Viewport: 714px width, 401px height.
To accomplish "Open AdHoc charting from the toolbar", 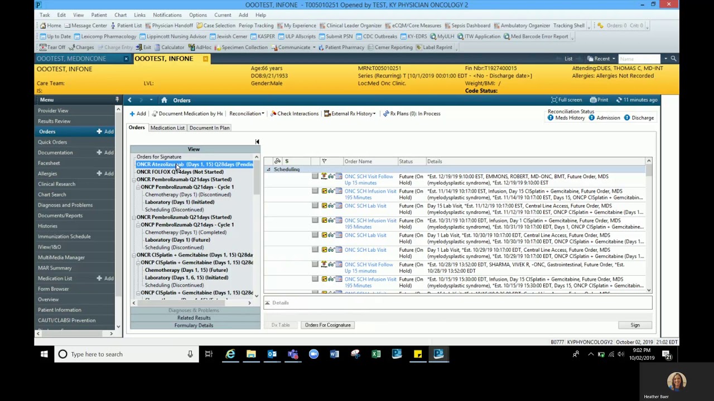I will pyautogui.click(x=200, y=47).
